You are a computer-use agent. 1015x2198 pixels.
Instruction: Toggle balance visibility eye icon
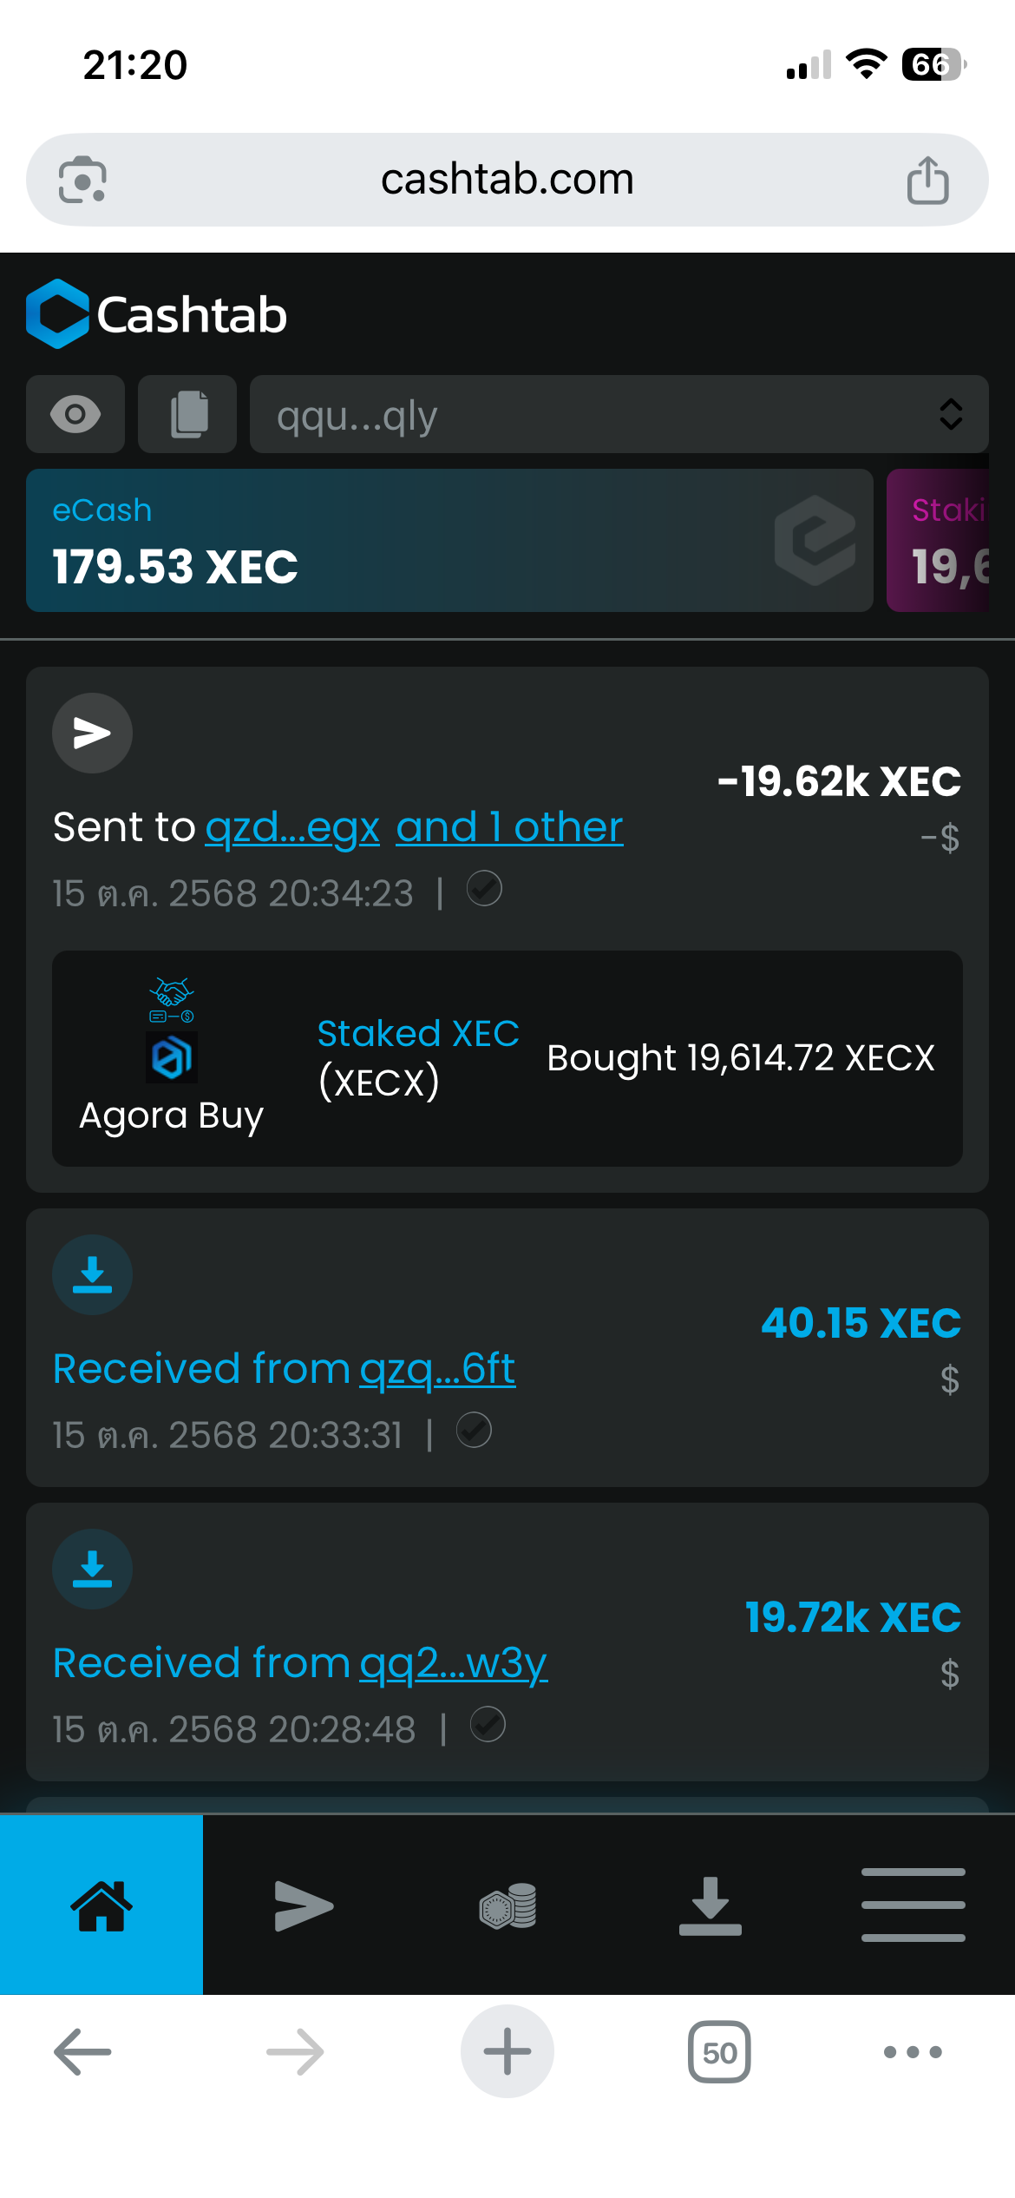[x=75, y=414]
